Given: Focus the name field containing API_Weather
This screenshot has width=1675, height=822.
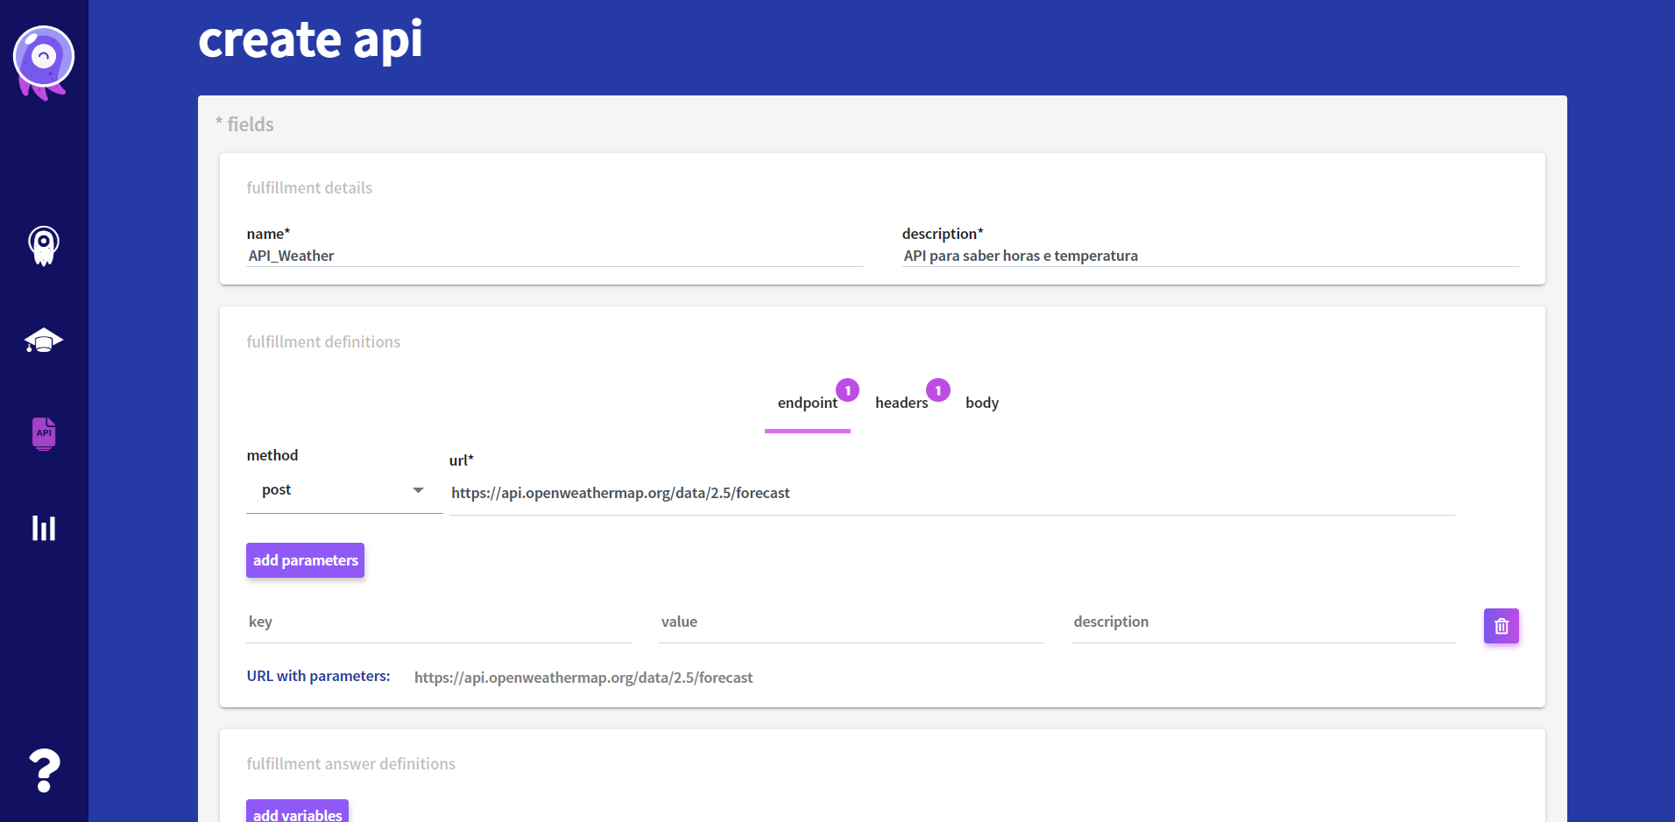Looking at the screenshot, I should click(555, 256).
